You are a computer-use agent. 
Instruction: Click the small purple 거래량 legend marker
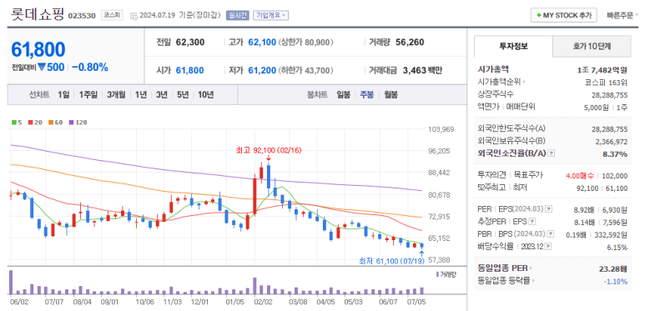pyautogui.click(x=437, y=274)
